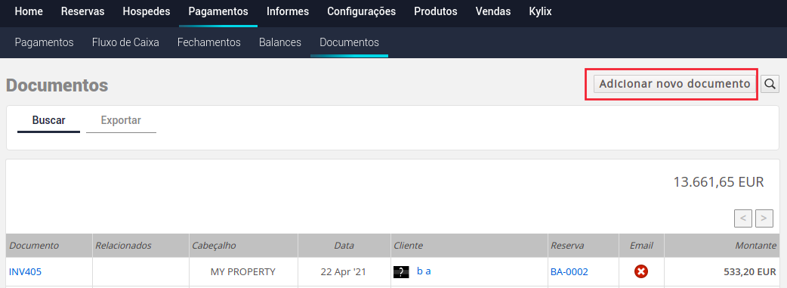This screenshot has height=288, width=787.
Task: Open the Reservas menu
Action: (83, 11)
